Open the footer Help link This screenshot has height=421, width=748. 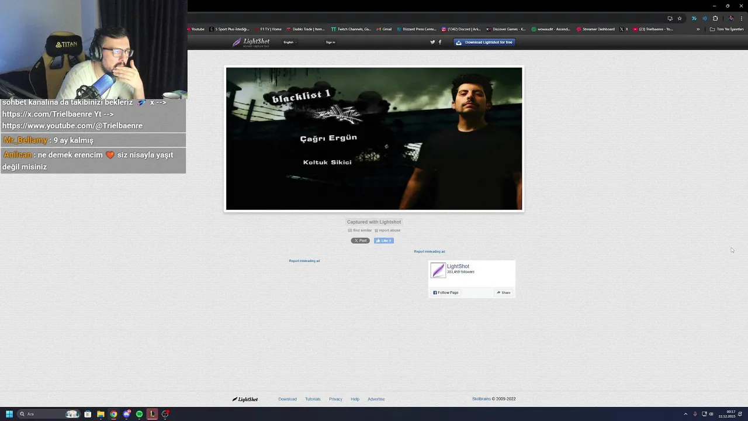355,399
